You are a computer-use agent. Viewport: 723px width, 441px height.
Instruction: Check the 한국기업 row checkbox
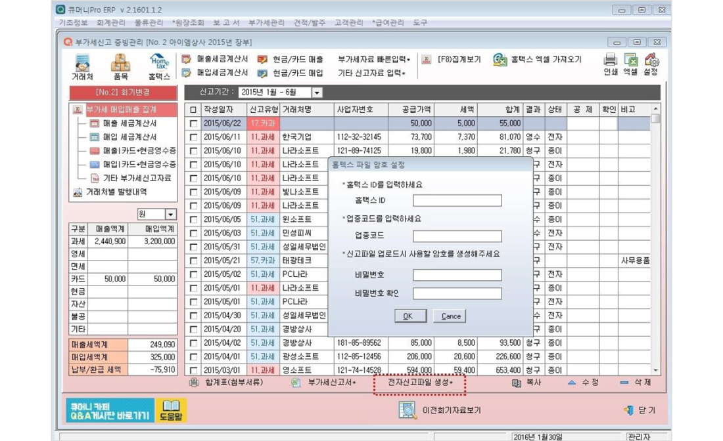193,137
